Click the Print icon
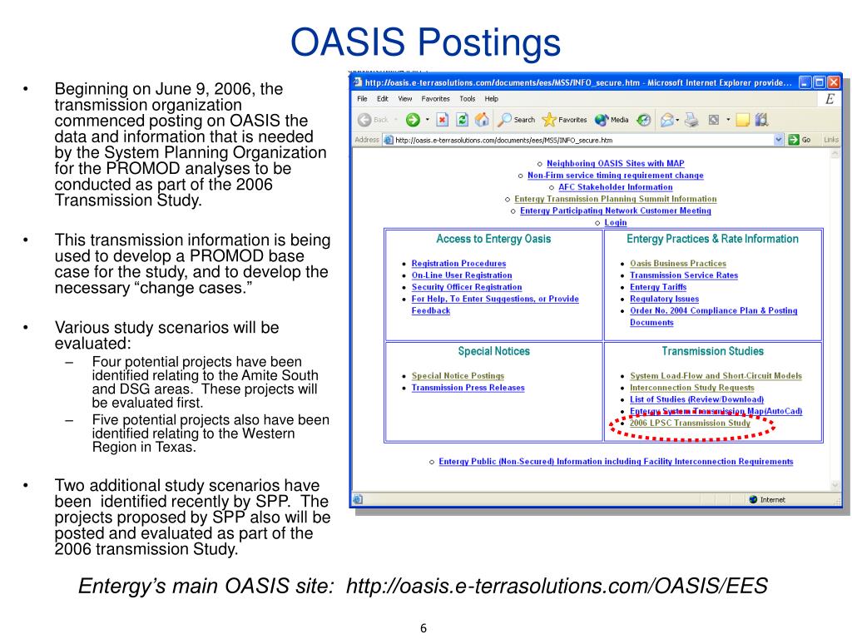Viewport: 852px width, 639px height. pyautogui.click(x=691, y=120)
